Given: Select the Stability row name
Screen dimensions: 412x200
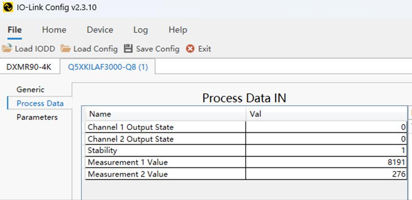Looking at the screenshot, I should tap(102, 150).
